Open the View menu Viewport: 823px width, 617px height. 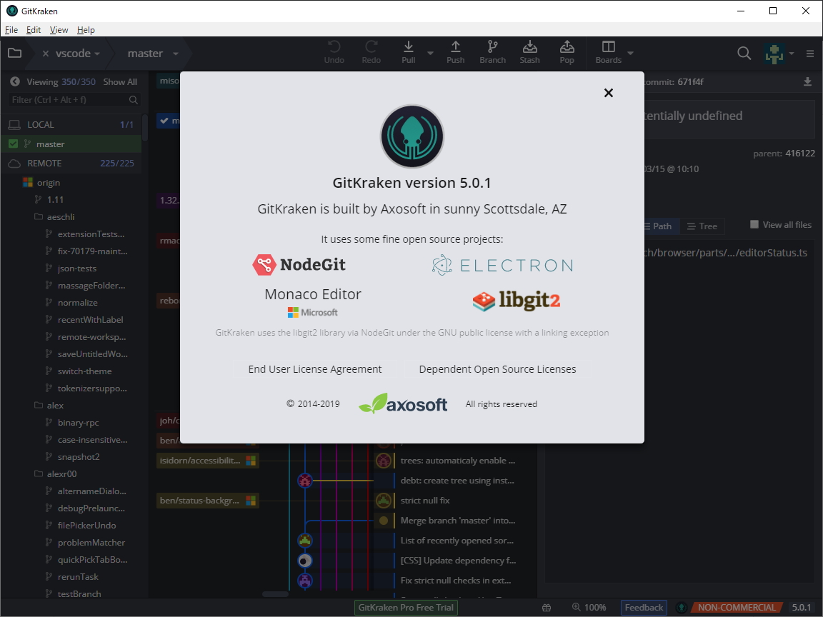(59, 29)
